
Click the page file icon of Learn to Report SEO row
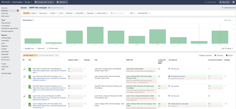[x=30, y=105]
